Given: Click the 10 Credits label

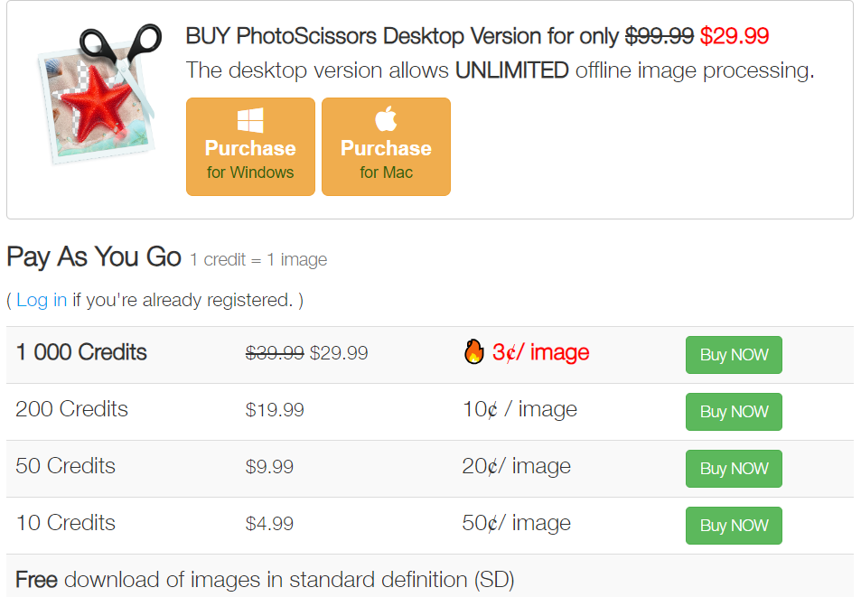Looking at the screenshot, I should (66, 523).
